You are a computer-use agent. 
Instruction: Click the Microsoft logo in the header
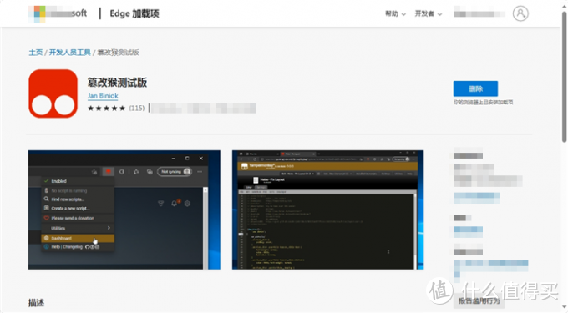click(x=58, y=13)
